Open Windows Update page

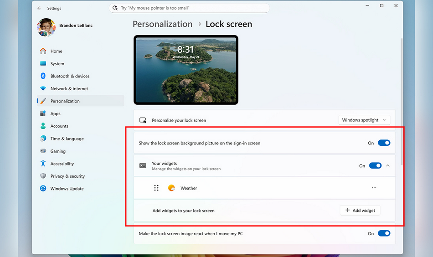80,189
